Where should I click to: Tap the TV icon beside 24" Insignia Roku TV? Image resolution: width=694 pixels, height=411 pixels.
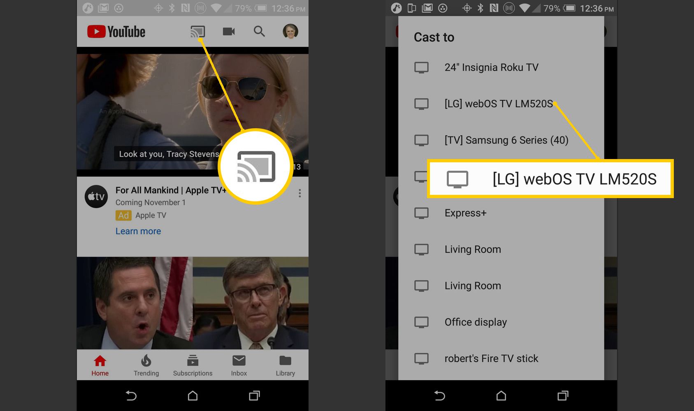[x=421, y=67]
